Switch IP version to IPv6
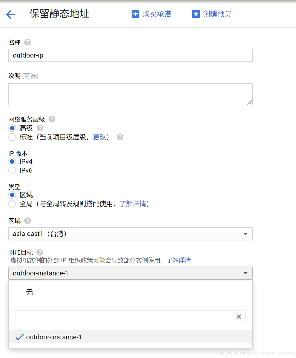The width and height of the screenshot is (296, 358). [x=12, y=170]
